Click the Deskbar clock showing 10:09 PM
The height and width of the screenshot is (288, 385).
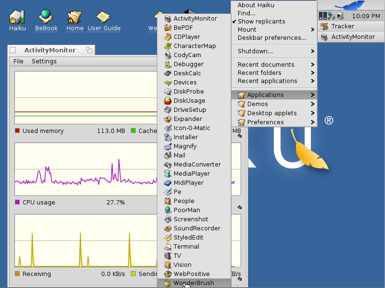click(x=366, y=16)
